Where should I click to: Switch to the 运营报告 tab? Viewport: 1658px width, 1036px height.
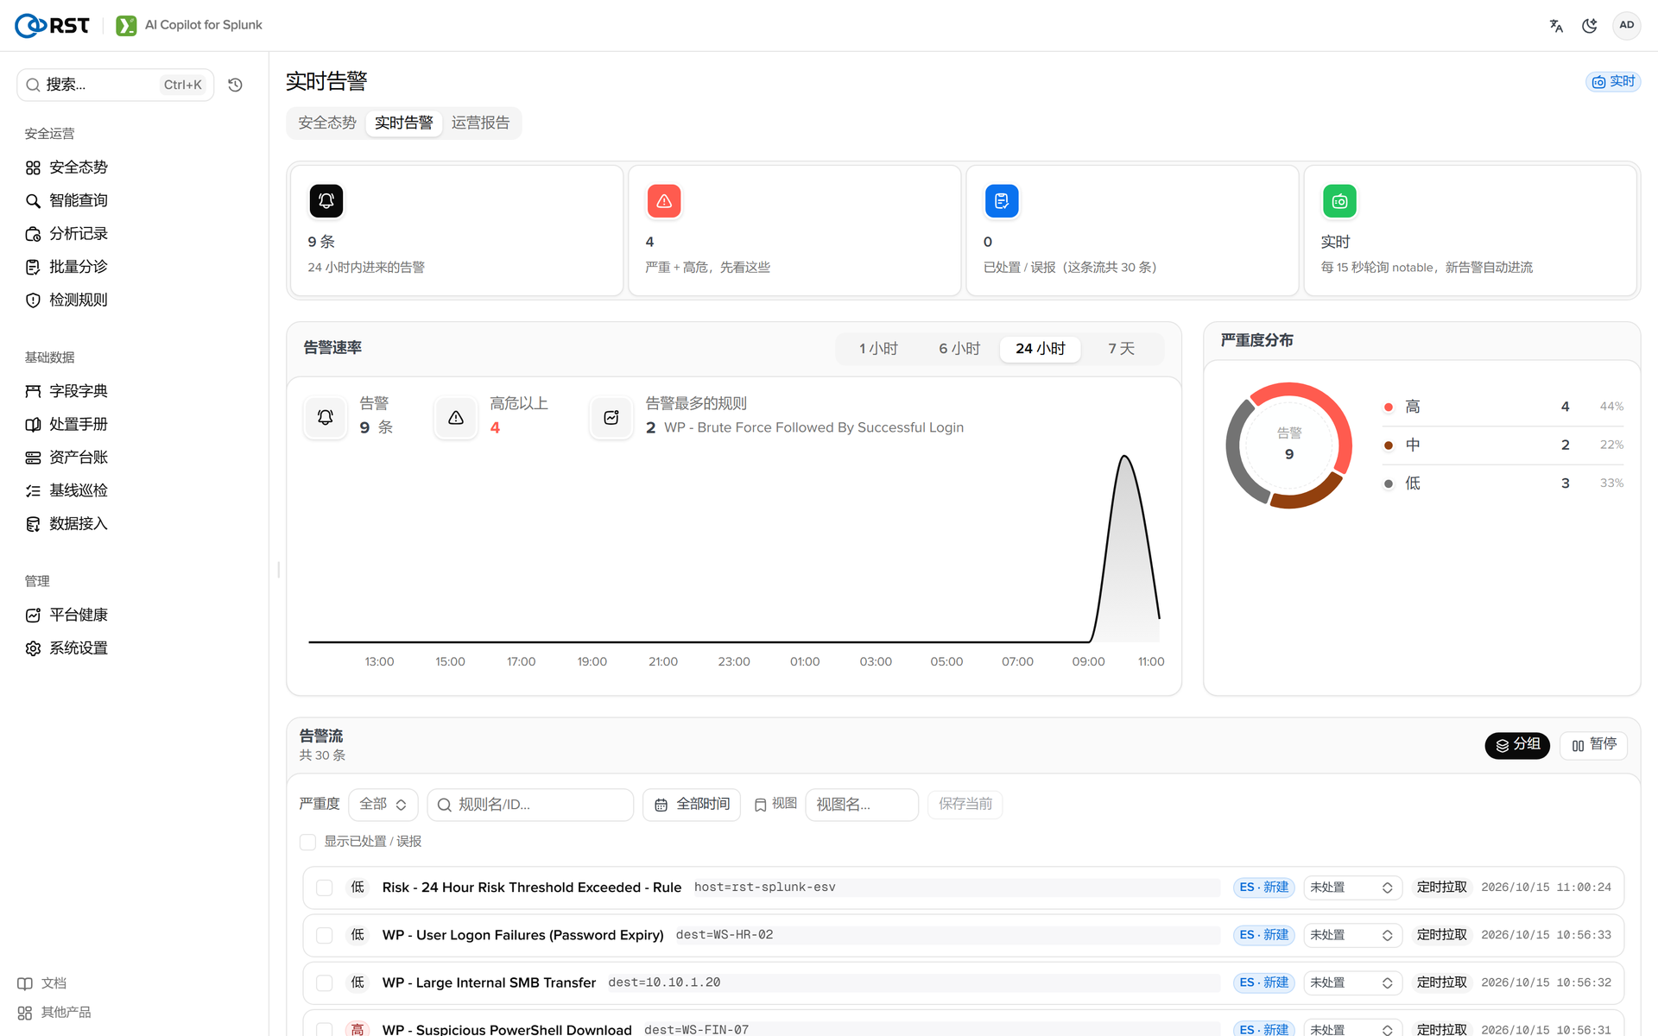[x=481, y=123]
